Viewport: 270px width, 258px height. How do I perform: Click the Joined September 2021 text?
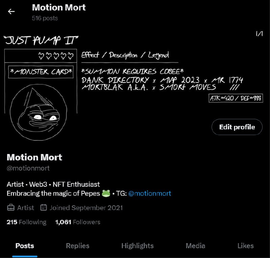[x=86, y=208]
